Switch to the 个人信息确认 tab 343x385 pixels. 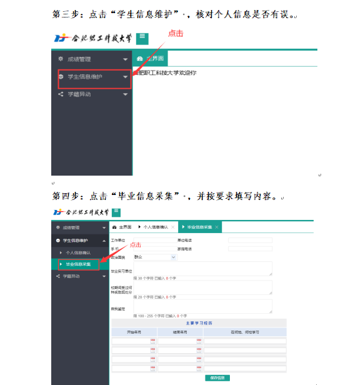[156, 227]
